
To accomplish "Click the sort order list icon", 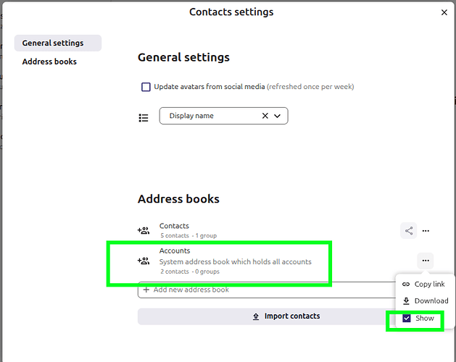I will [x=144, y=117].
